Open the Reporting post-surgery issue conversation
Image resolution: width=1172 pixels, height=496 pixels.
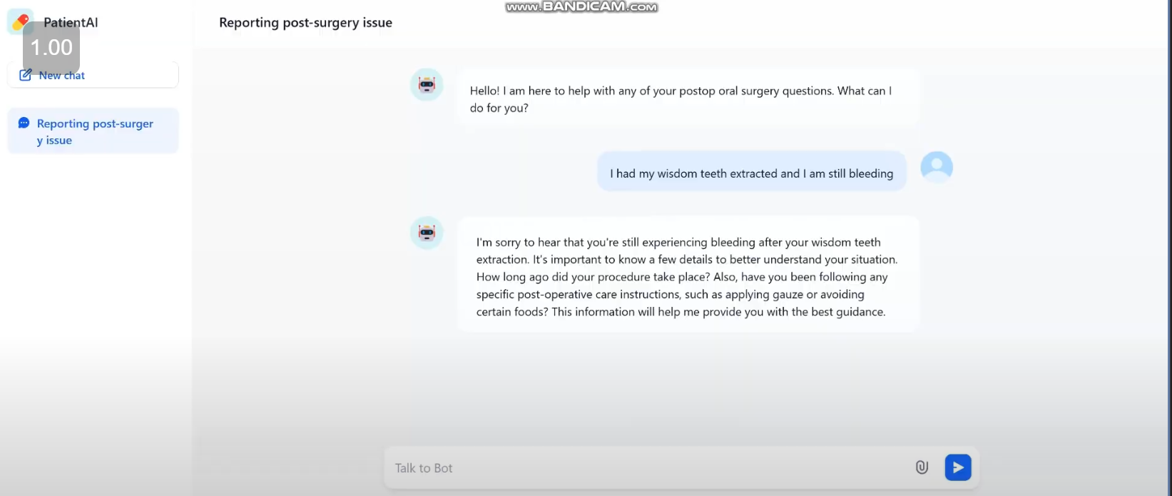click(x=94, y=131)
